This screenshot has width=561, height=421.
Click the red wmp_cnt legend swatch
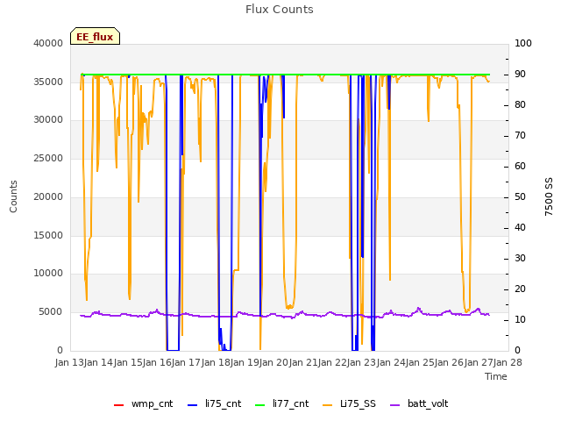(118, 405)
